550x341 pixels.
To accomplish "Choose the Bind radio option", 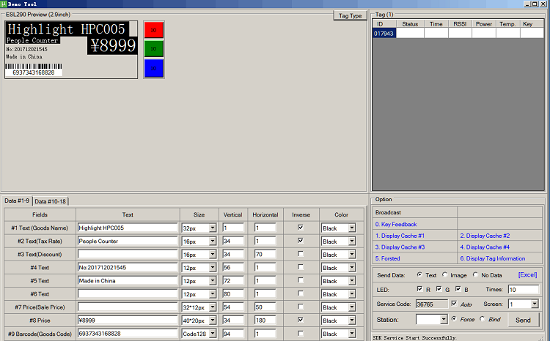I will pyautogui.click(x=483, y=319).
